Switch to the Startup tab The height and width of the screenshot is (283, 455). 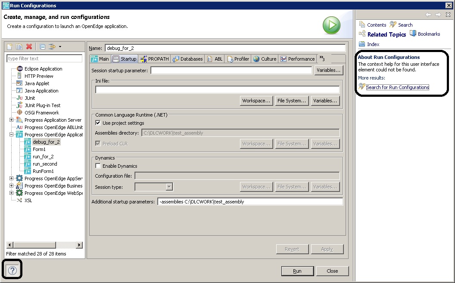pos(125,59)
